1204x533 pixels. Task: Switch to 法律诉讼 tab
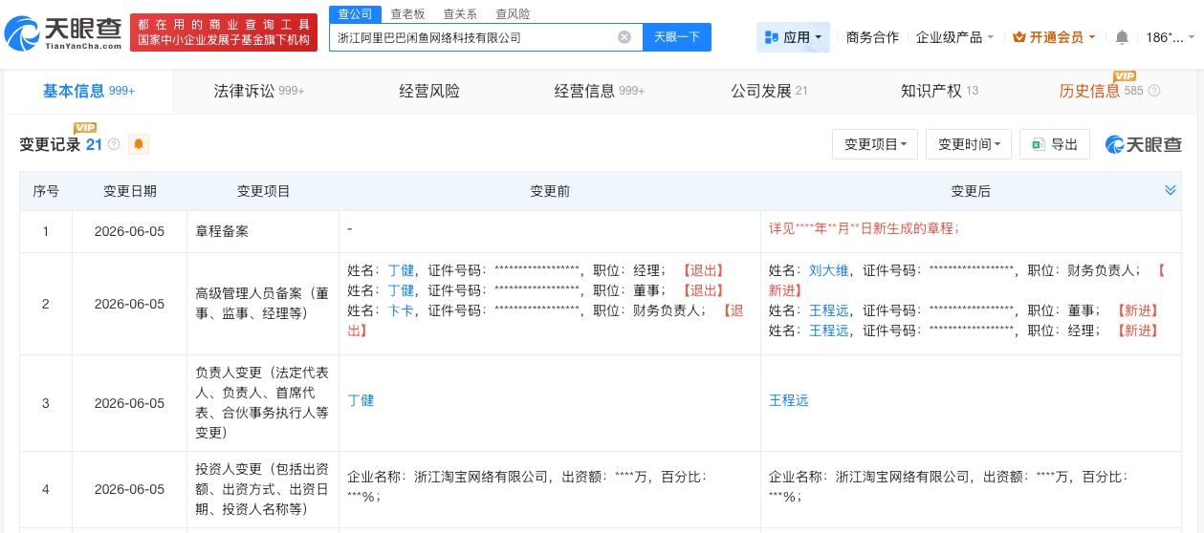pyautogui.click(x=258, y=91)
